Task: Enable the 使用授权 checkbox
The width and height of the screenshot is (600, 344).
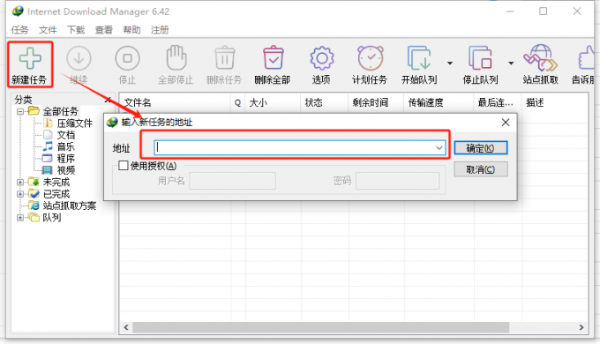Action: pos(124,166)
